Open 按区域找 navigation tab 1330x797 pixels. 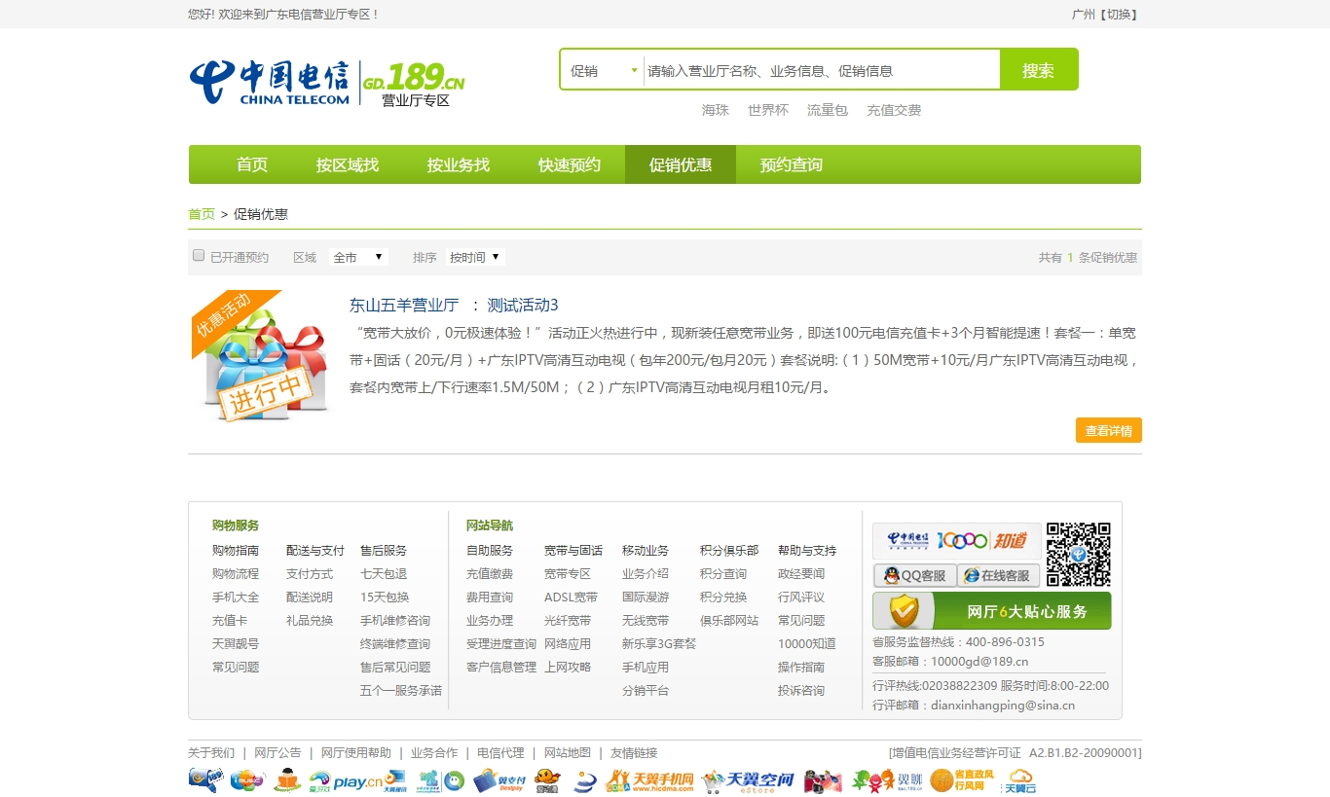click(x=348, y=164)
